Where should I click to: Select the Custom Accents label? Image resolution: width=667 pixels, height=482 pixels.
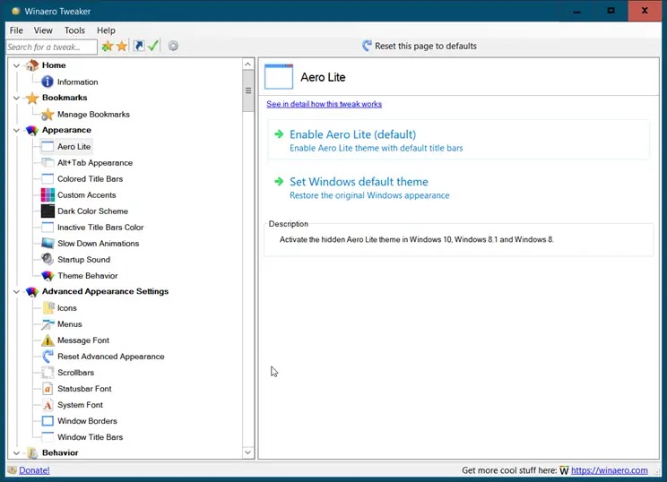87,195
